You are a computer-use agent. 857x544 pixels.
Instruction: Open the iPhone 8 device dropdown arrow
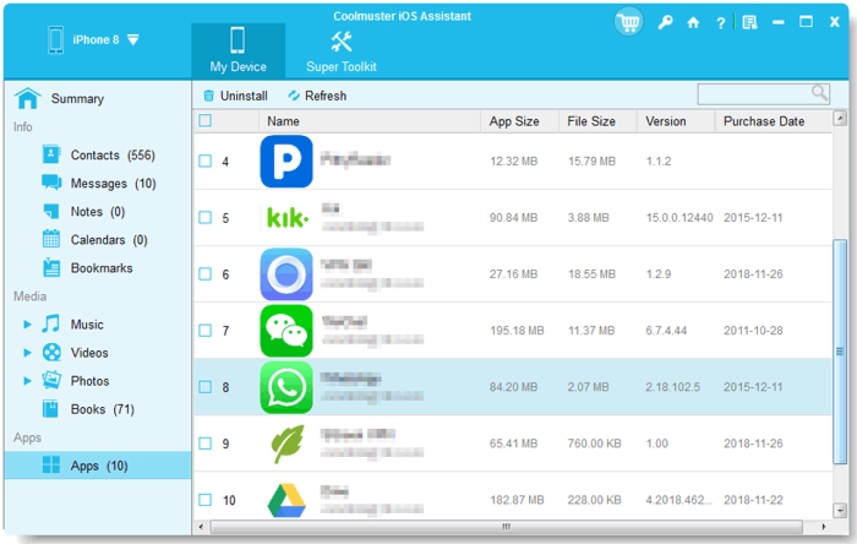tap(133, 40)
